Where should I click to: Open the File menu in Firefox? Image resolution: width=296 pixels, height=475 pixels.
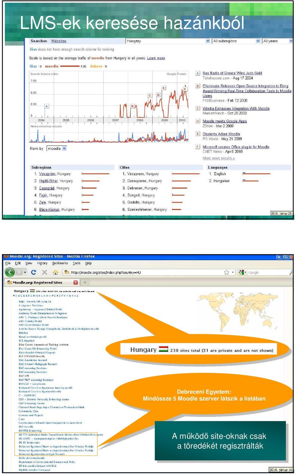click(8, 263)
